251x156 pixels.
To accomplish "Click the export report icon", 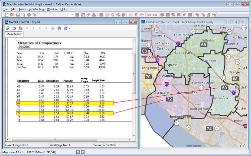I will click(x=8, y=28).
